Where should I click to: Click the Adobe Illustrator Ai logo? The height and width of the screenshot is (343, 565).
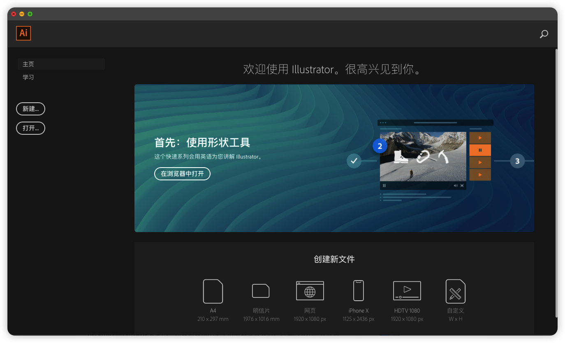tap(23, 33)
